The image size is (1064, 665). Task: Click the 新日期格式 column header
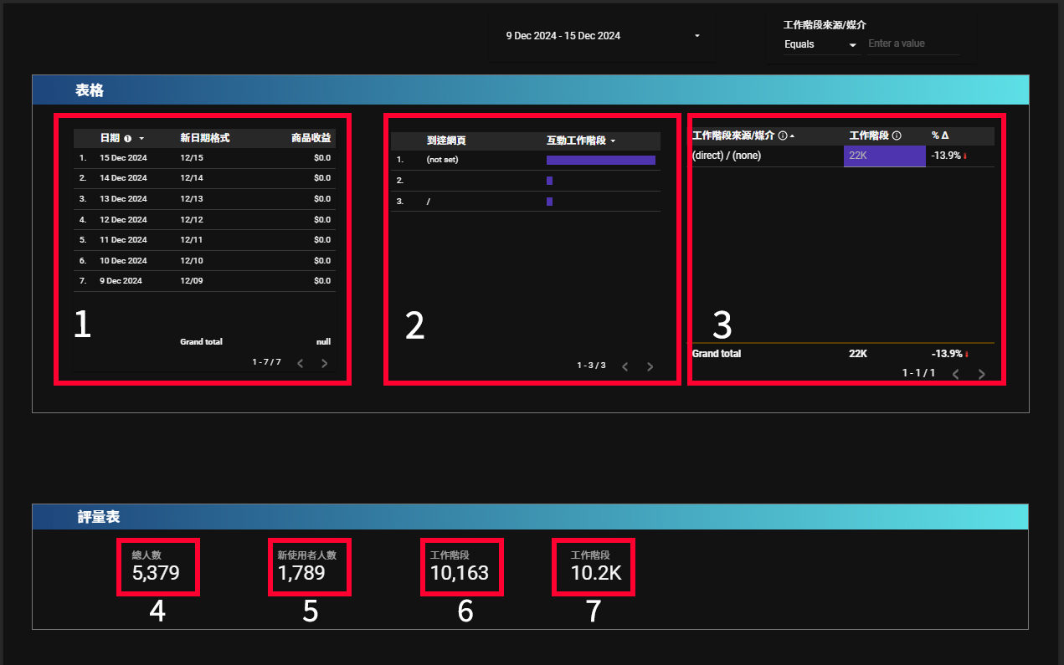click(x=204, y=138)
